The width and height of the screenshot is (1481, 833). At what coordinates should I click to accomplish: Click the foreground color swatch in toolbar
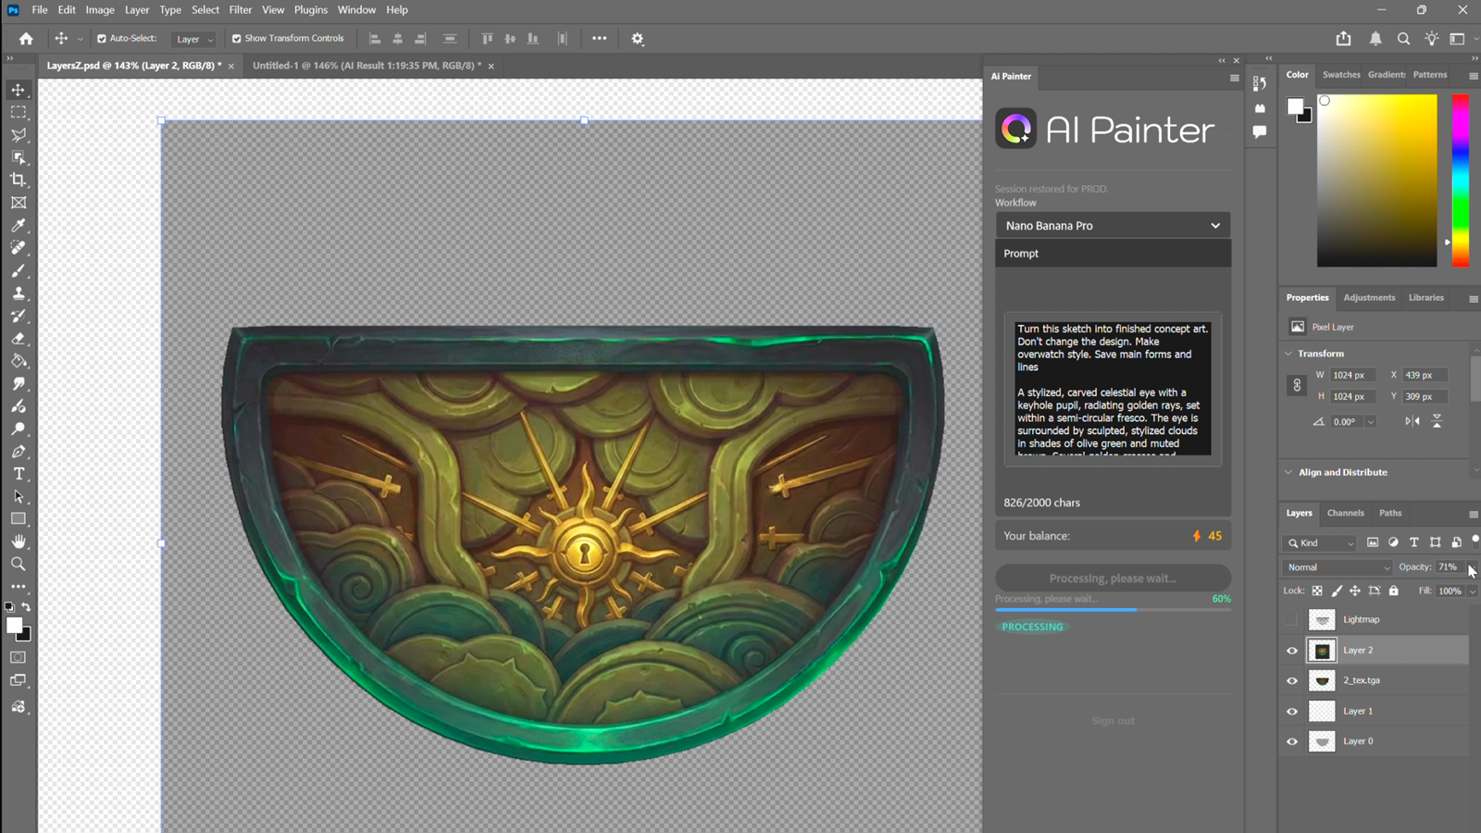pos(14,626)
